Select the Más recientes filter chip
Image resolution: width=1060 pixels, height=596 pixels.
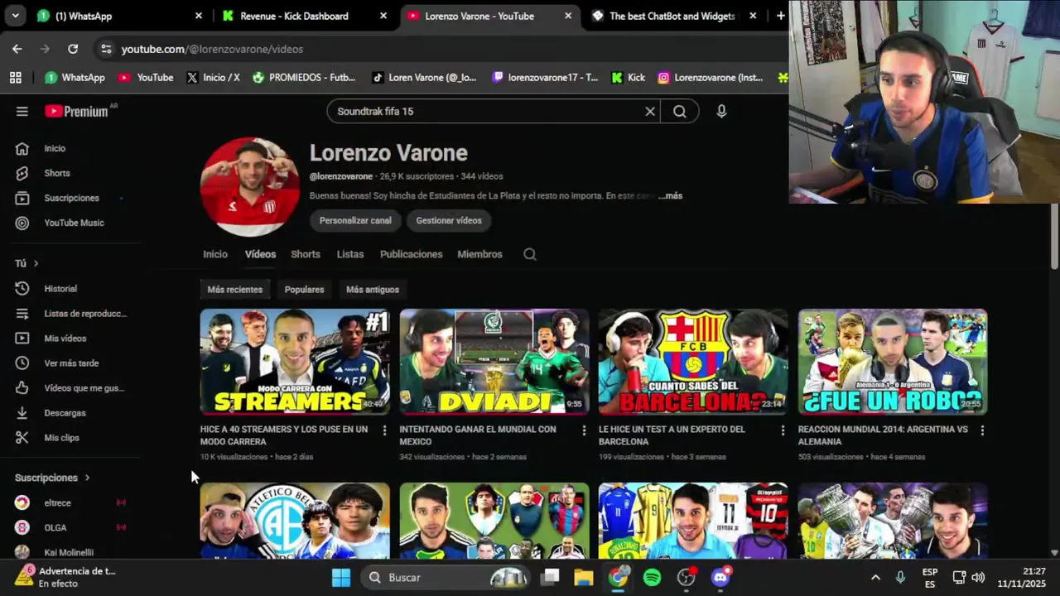[x=235, y=290]
